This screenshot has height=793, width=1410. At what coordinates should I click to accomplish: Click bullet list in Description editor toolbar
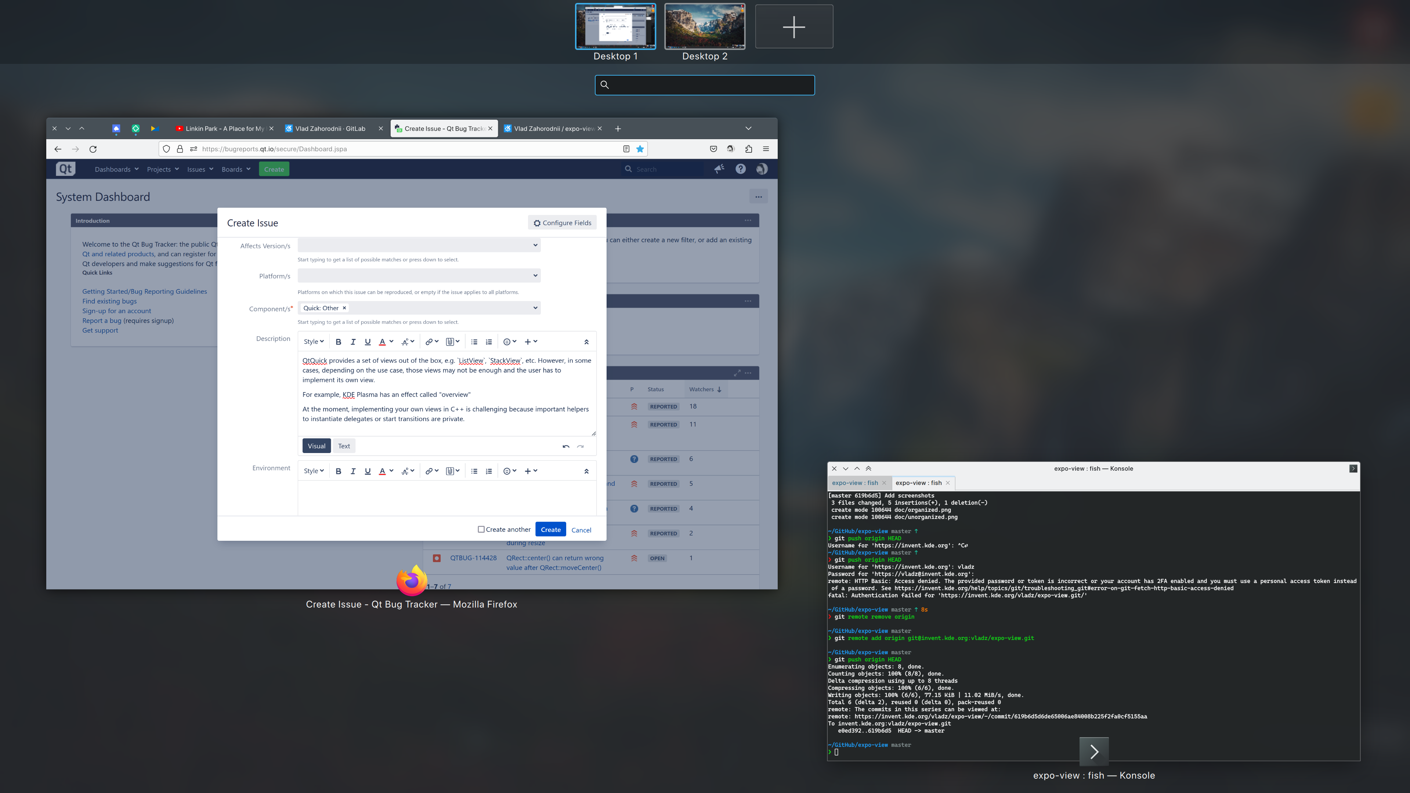click(474, 341)
